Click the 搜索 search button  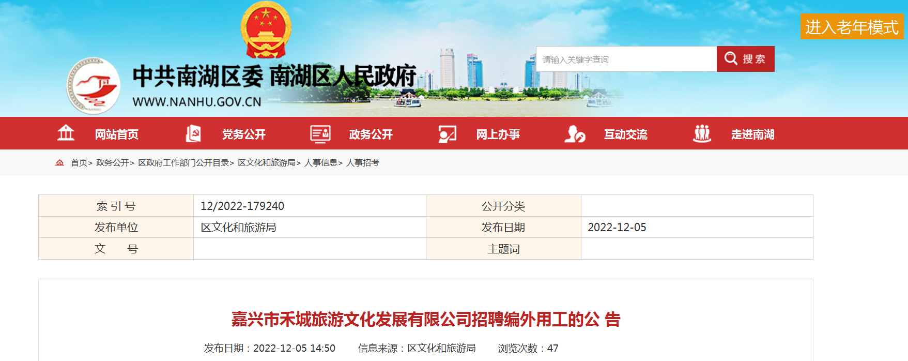click(746, 59)
